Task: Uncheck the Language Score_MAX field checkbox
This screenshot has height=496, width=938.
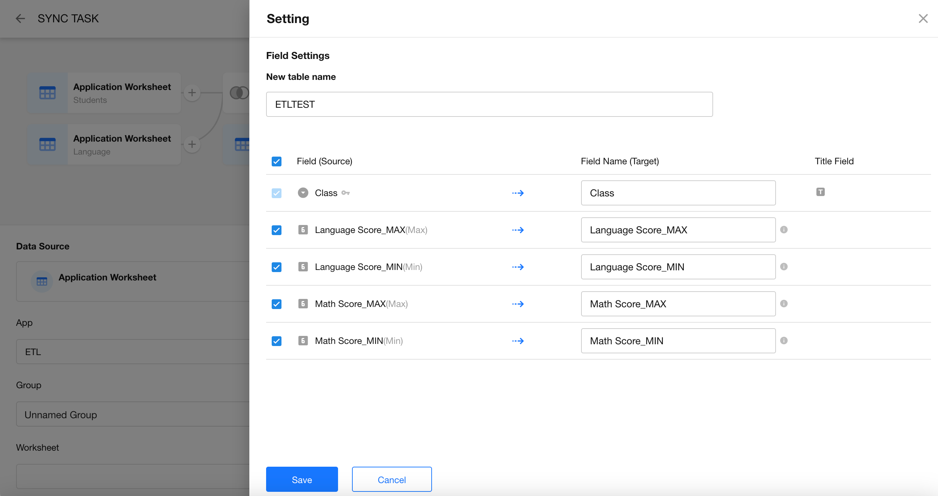Action: tap(276, 230)
